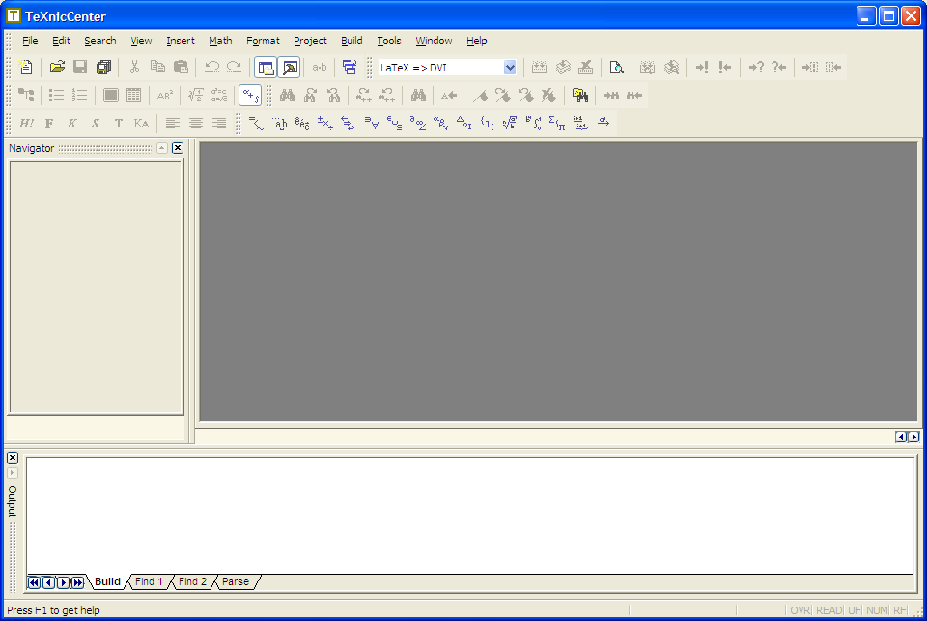Click the Insert bulleted list icon
This screenshot has height=621, width=927.
click(x=57, y=96)
